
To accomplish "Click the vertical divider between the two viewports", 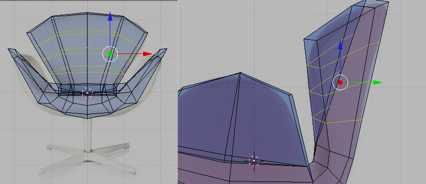I will 178,92.
